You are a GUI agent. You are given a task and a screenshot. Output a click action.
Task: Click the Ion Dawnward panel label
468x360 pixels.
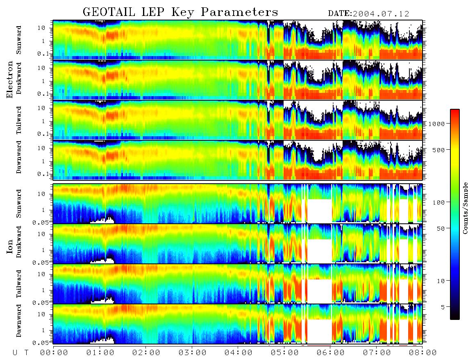point(19,320)
